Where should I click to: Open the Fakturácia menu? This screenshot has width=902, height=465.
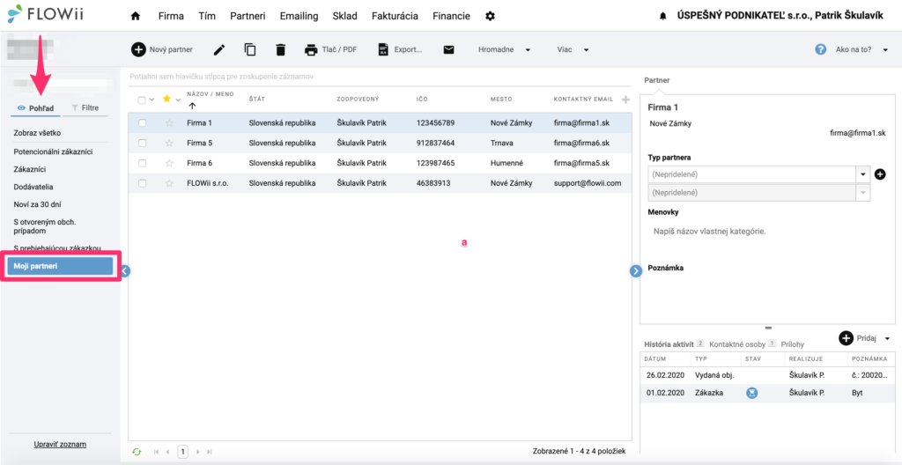pos(395,16)
